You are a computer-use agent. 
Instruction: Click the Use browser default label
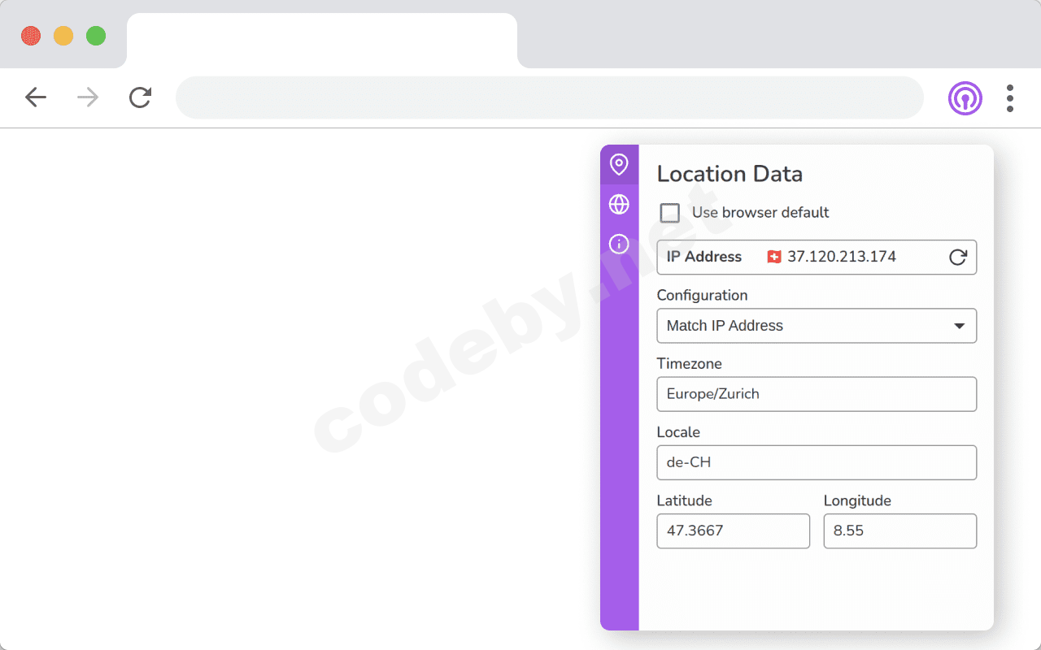[x=760, y=213]
